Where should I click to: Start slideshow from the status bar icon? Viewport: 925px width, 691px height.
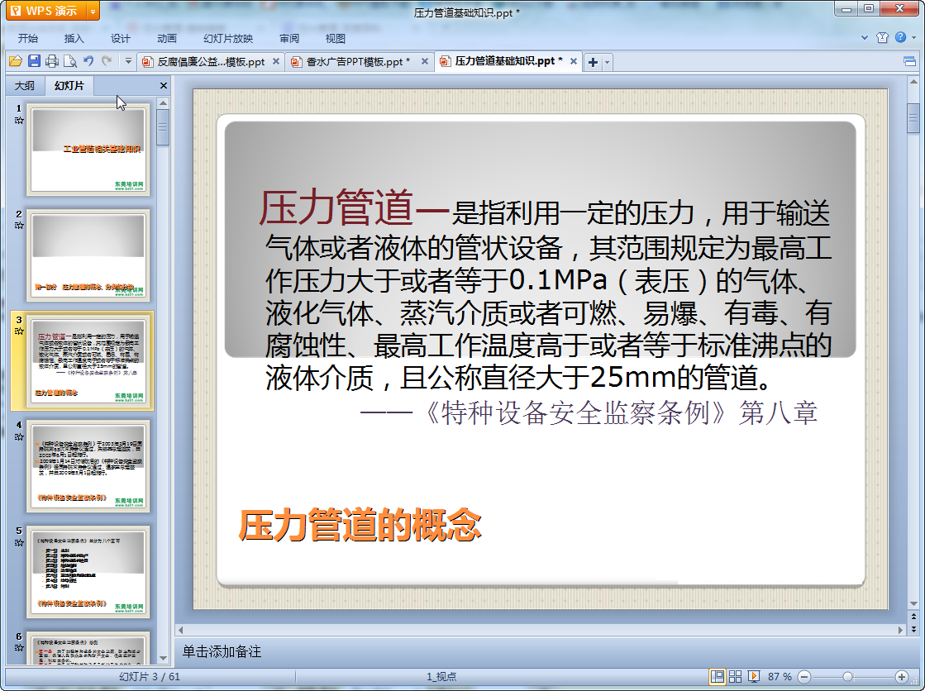(x=753, y=676)
